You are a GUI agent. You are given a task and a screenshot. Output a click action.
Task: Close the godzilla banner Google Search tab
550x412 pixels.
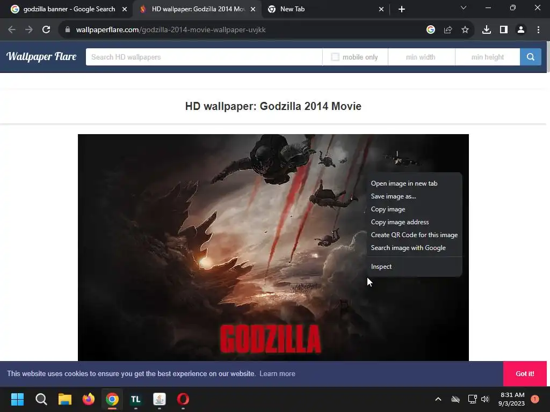tap(125, 10)
